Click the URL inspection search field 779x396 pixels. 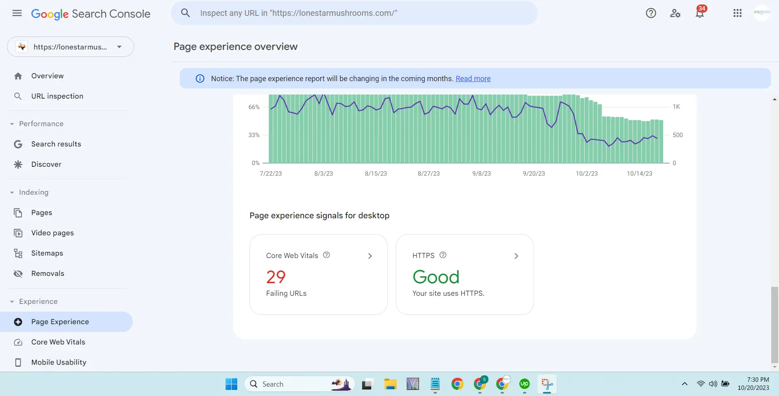[354, 13]
